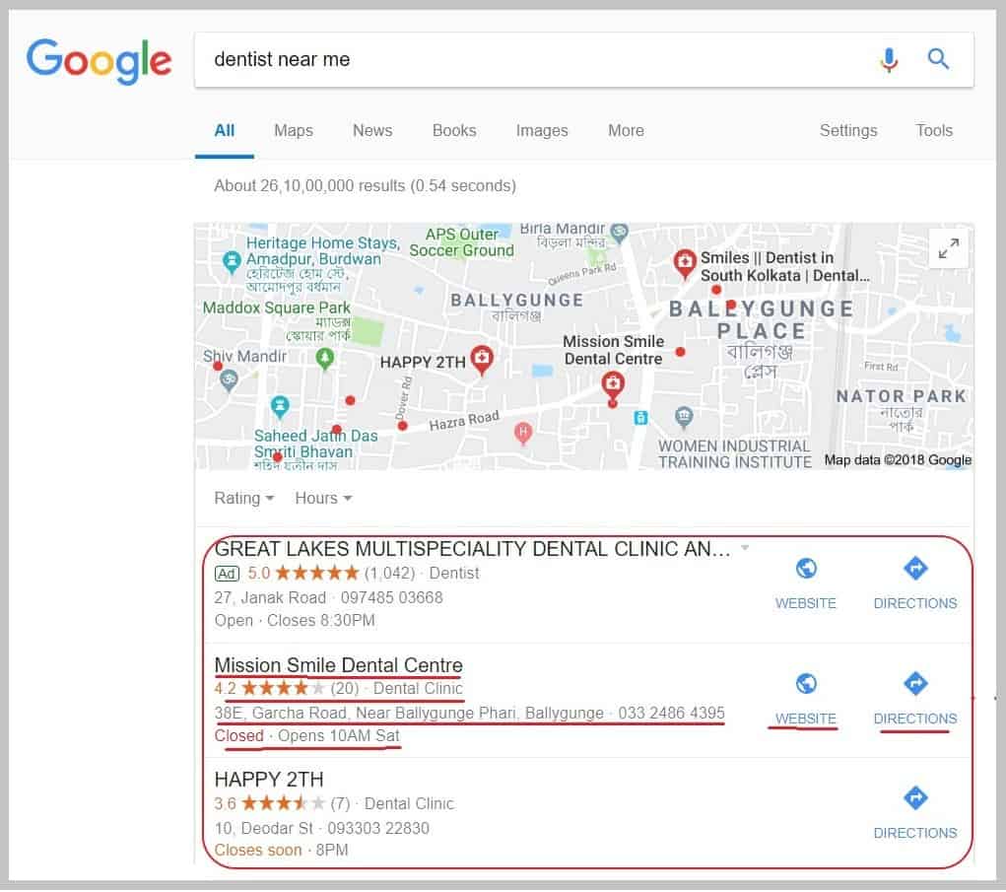1006x892 pixels.
Task: Click the Shiv Mandir temple marker
Action: pos(229,380)
